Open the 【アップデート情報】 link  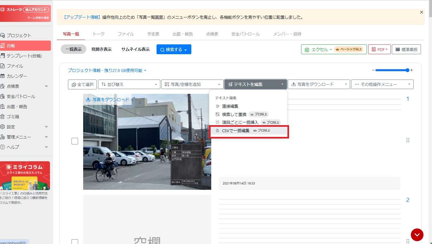point(82,17)
